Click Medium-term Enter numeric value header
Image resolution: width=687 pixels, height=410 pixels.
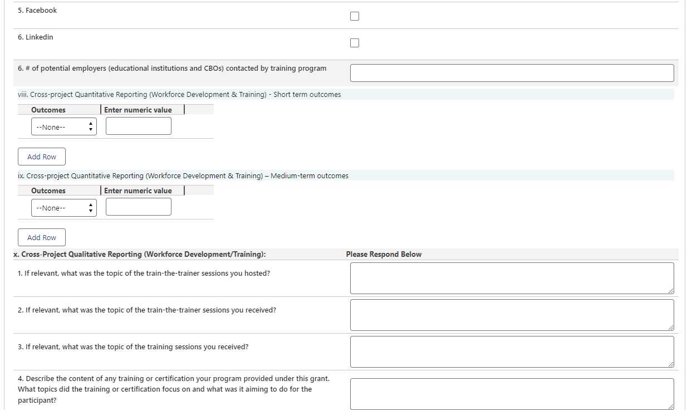pyautogui.click(x=138, y=191)
